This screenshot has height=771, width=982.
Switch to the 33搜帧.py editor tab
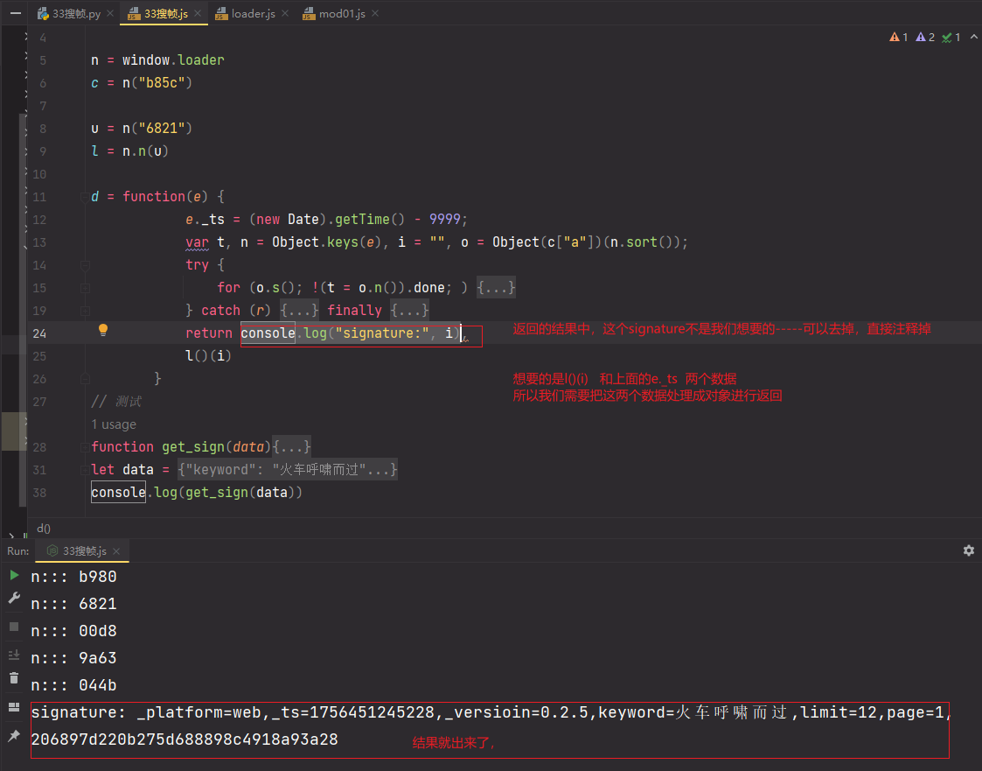(x=69, y=13)
